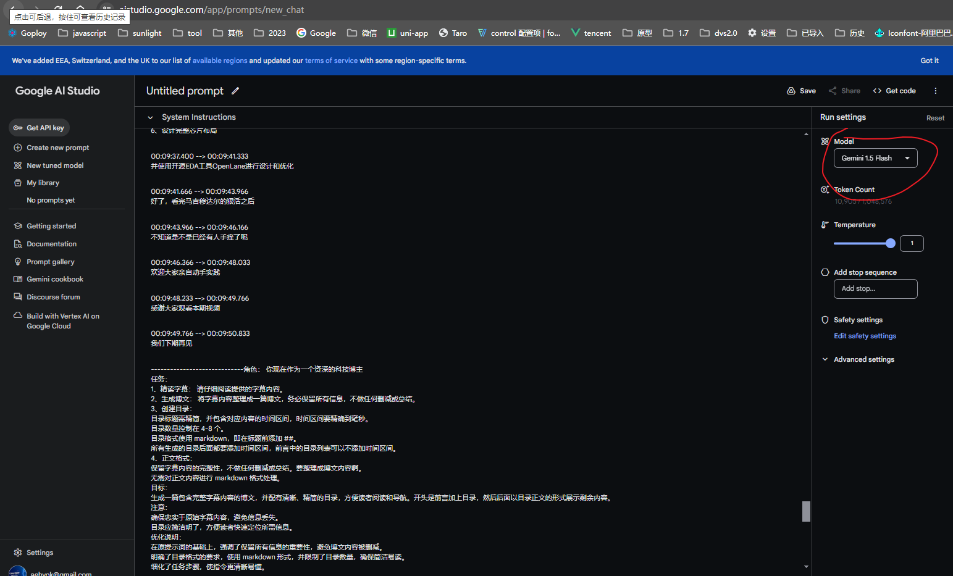This screenshot has height=576, width=953.
Task: Open the sunlight bookmark folder
Action: (x=140, y=33)
